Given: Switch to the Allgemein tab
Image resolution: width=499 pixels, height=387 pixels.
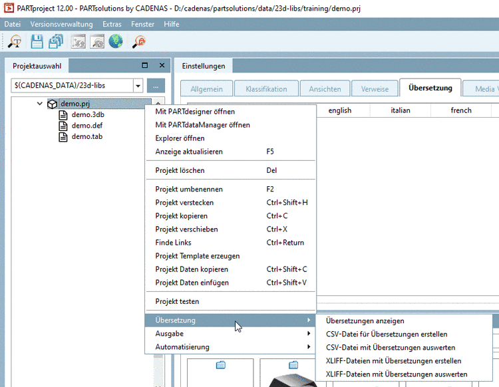Looking at the screenshot, I should pyautogui.click(x=206, y=88).
